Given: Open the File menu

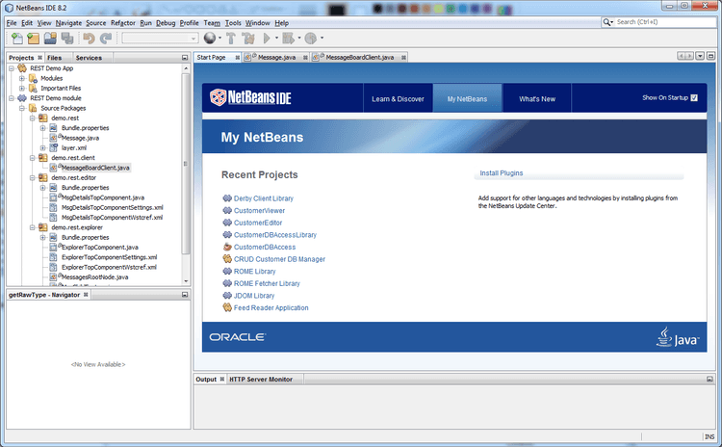Looking at the screenshot, I should coord(12,23).
